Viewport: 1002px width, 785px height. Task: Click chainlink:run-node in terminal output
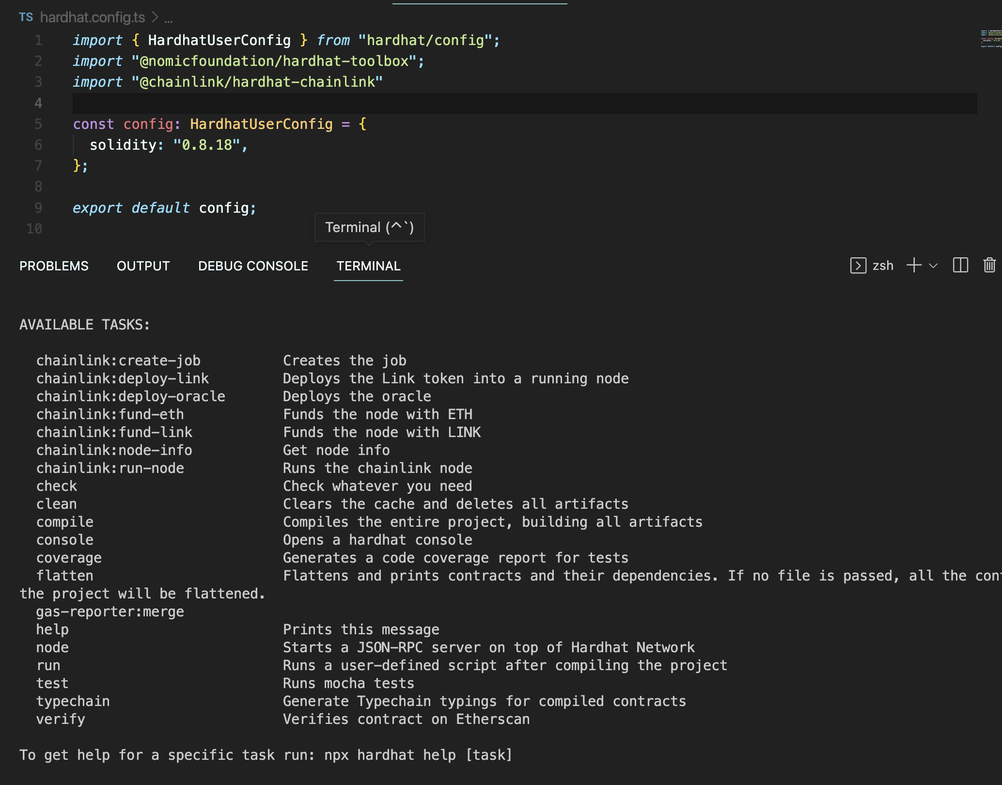110,468
